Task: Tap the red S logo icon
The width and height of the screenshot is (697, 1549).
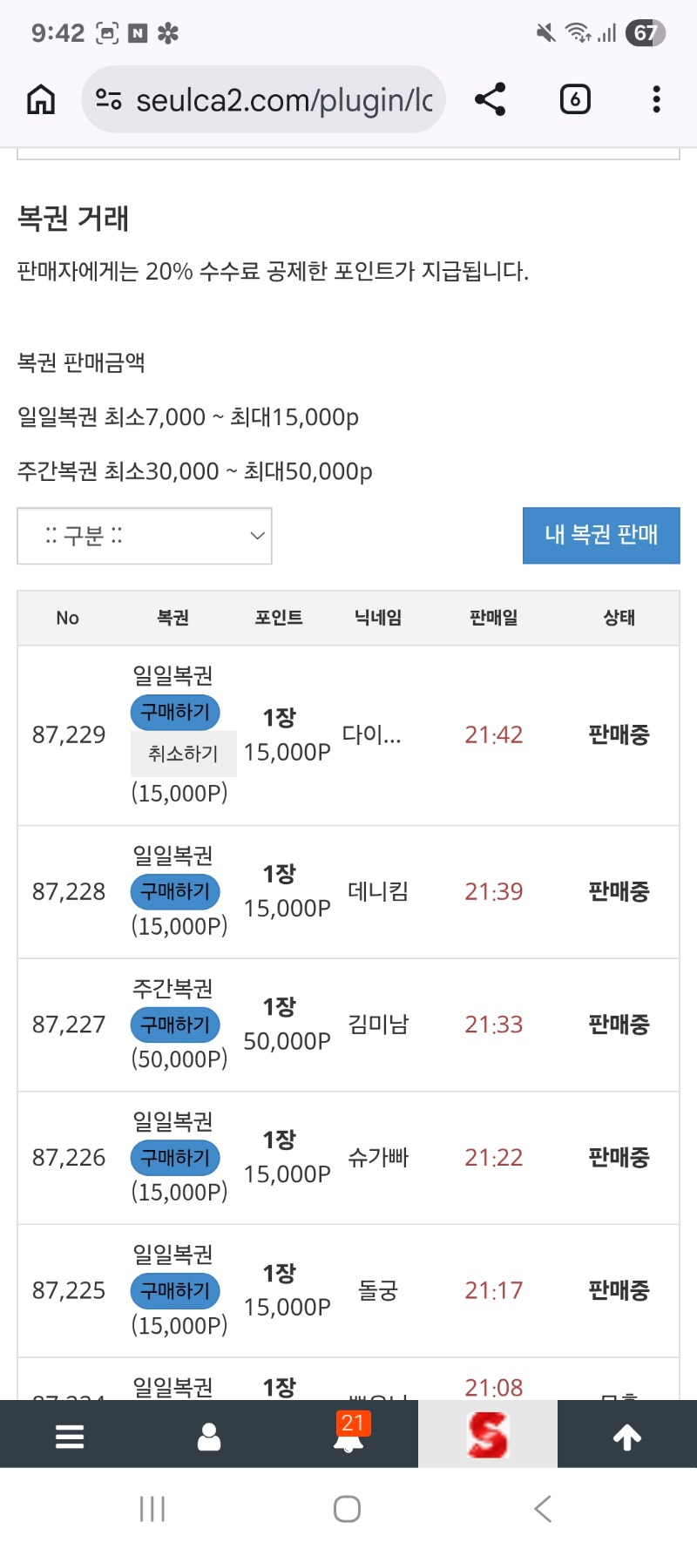Action: [x=488, y=1434]
